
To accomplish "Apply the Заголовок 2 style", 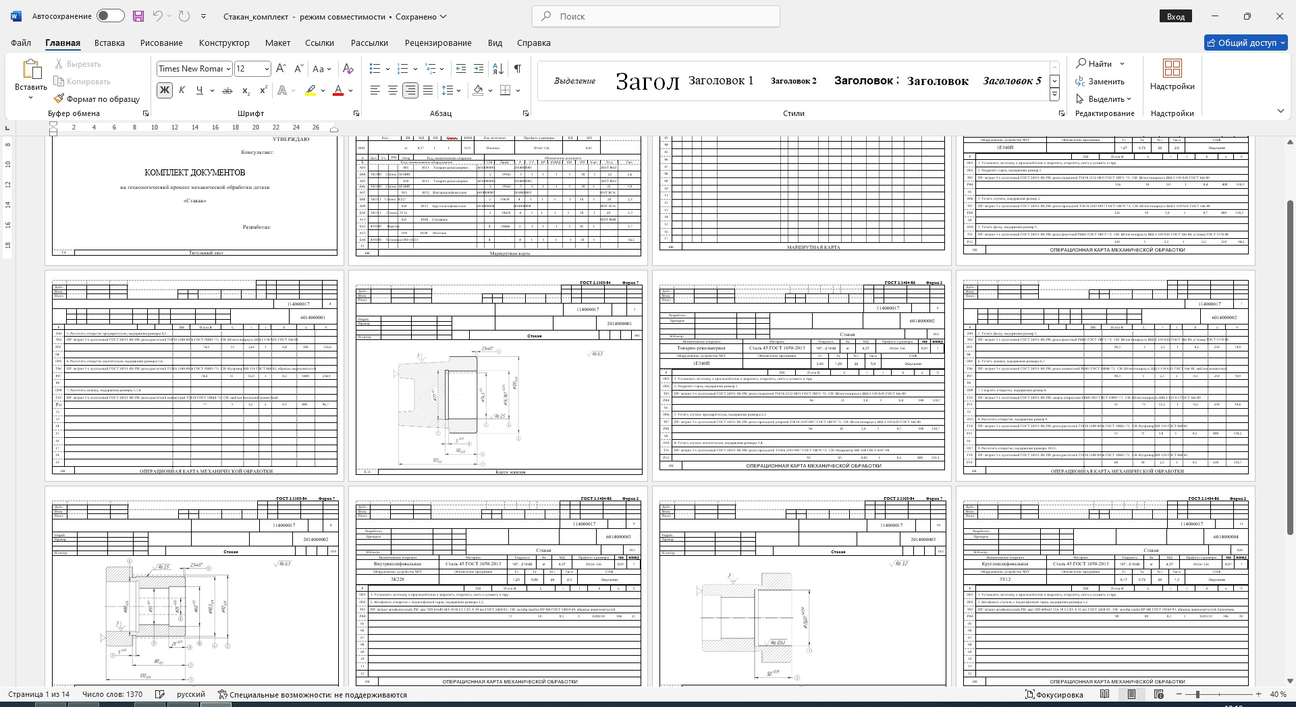I will click(x=793, y=80).
